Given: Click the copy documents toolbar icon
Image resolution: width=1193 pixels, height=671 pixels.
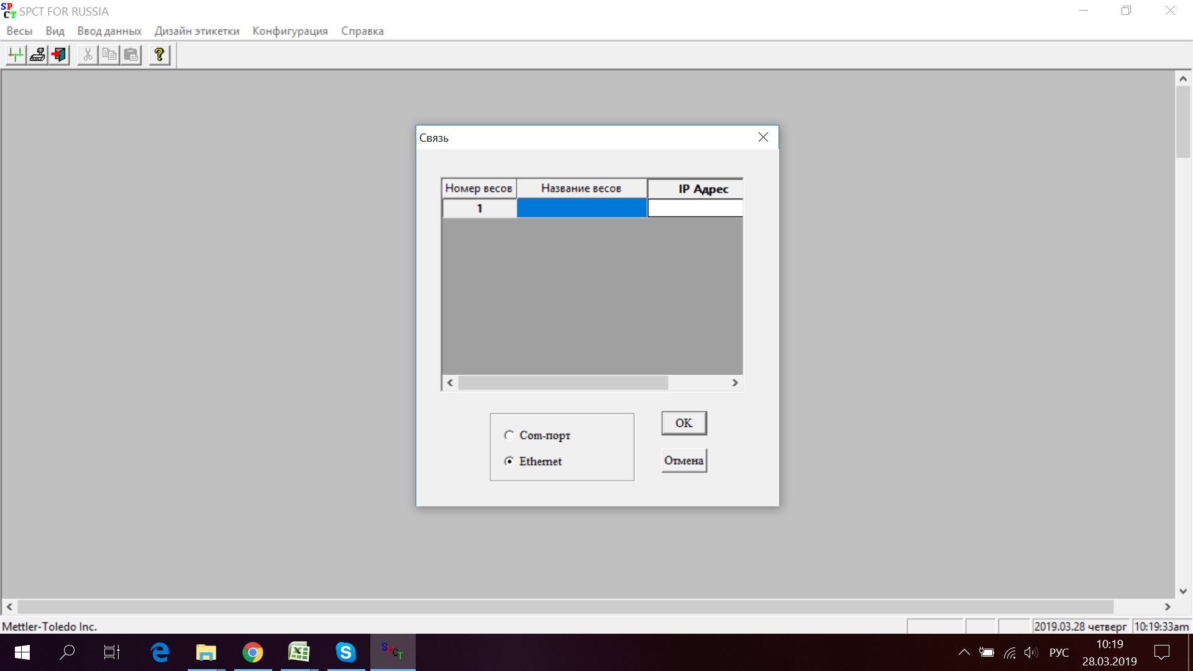Looking at the screenshot, I should (109, 55).
